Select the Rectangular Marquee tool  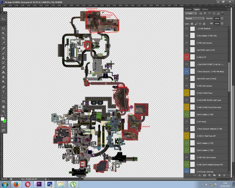point(3,24)
